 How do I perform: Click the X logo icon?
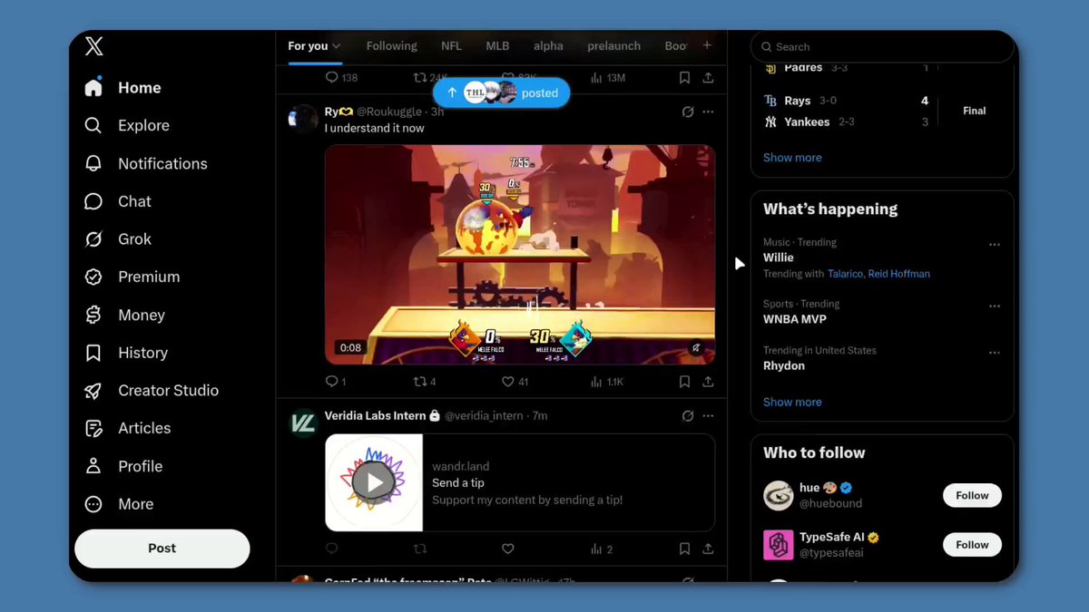coord(94,46)
